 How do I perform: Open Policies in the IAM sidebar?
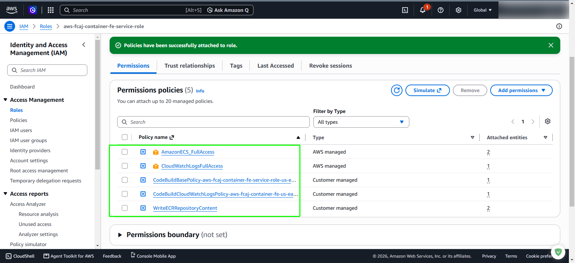click(x=19, y=120)
